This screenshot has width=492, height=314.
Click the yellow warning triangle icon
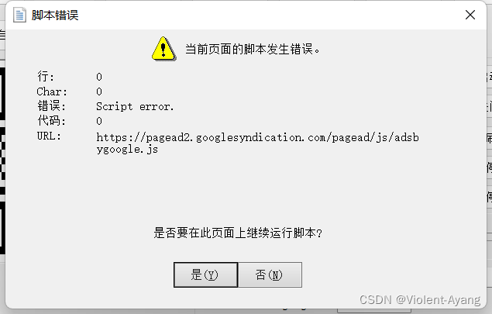click(163, 49)
